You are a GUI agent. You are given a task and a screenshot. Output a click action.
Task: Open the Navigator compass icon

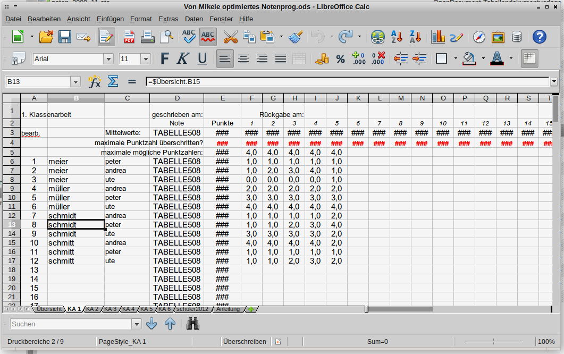479,37
